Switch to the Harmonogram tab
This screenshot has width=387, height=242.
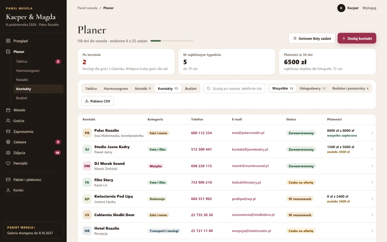[116, 88]
